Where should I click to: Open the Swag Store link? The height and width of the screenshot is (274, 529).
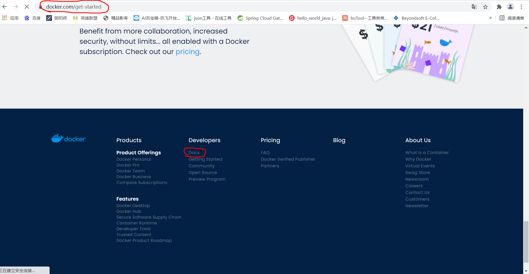pyautogui.click(x=418, y=173)
